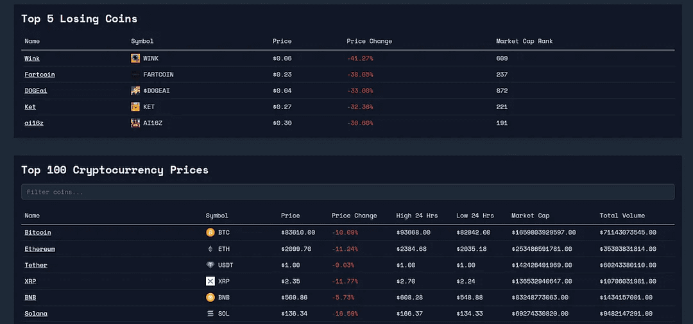Select Tether's $142426491969.00 market cap
This screenshot has height=324, width=693.
[542, 265]
